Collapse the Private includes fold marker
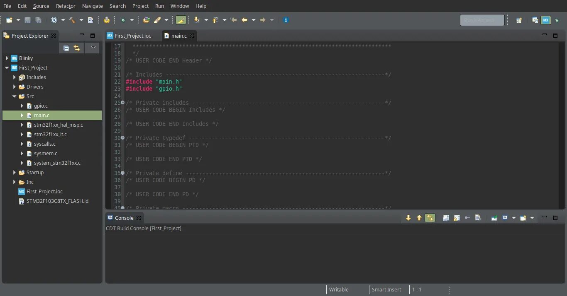 click(x=123, y=103)
